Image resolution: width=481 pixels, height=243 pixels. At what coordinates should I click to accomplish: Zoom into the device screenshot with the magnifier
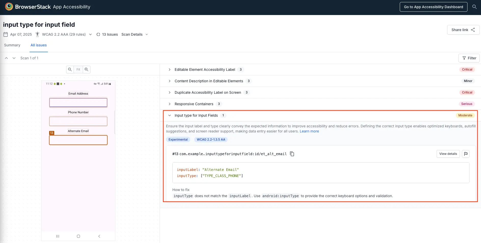[x=87, y=69]
